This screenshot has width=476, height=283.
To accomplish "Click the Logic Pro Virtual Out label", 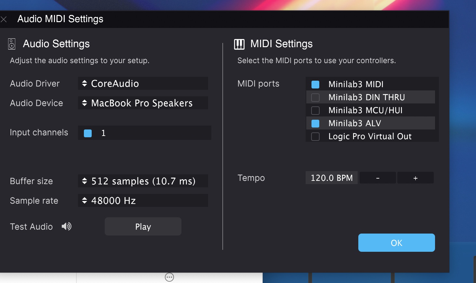I will [370, 136].
